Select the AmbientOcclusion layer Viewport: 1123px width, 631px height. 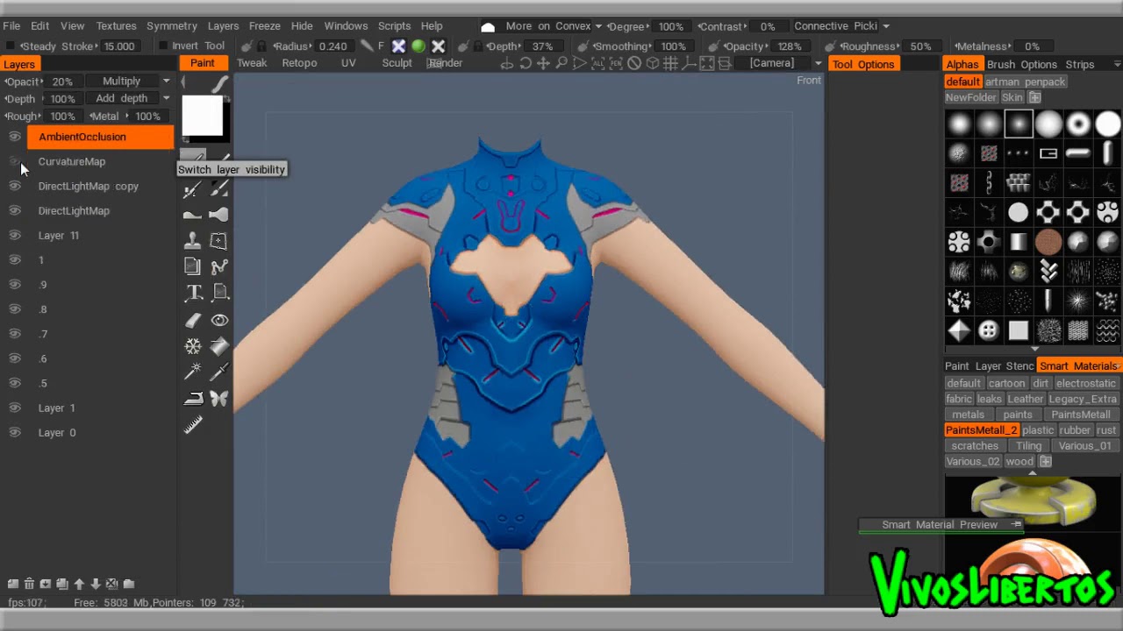(101, 137)
